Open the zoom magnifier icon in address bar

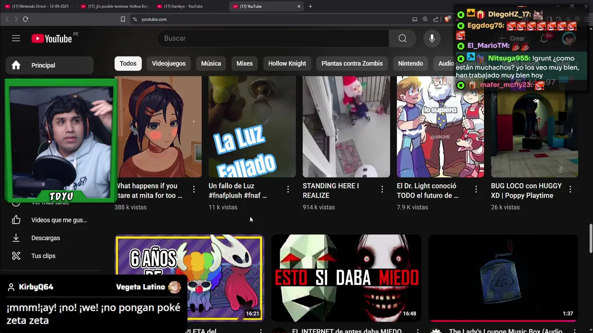pos(425,19)
